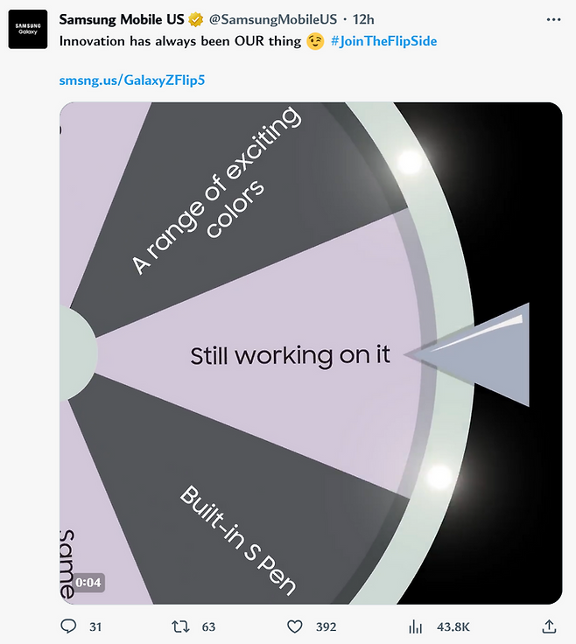Like the tweet with the heart icon
Image resolution: width=576 pixels, height=644 pixels.
pyautogui.click(x=295, y=626)
